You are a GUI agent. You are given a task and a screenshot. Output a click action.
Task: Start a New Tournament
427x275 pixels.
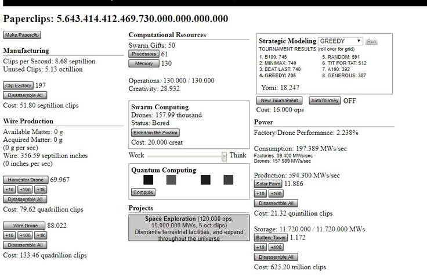[280, 101]
